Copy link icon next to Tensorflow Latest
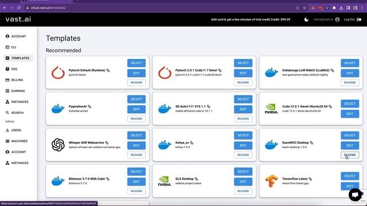The width and height of the screenshot is (367, 206). pyautogui.click(x=310, y=179)
